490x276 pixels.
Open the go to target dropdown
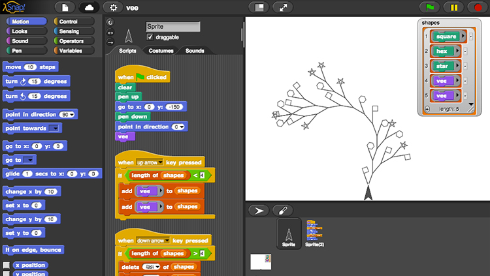[29, 160]
